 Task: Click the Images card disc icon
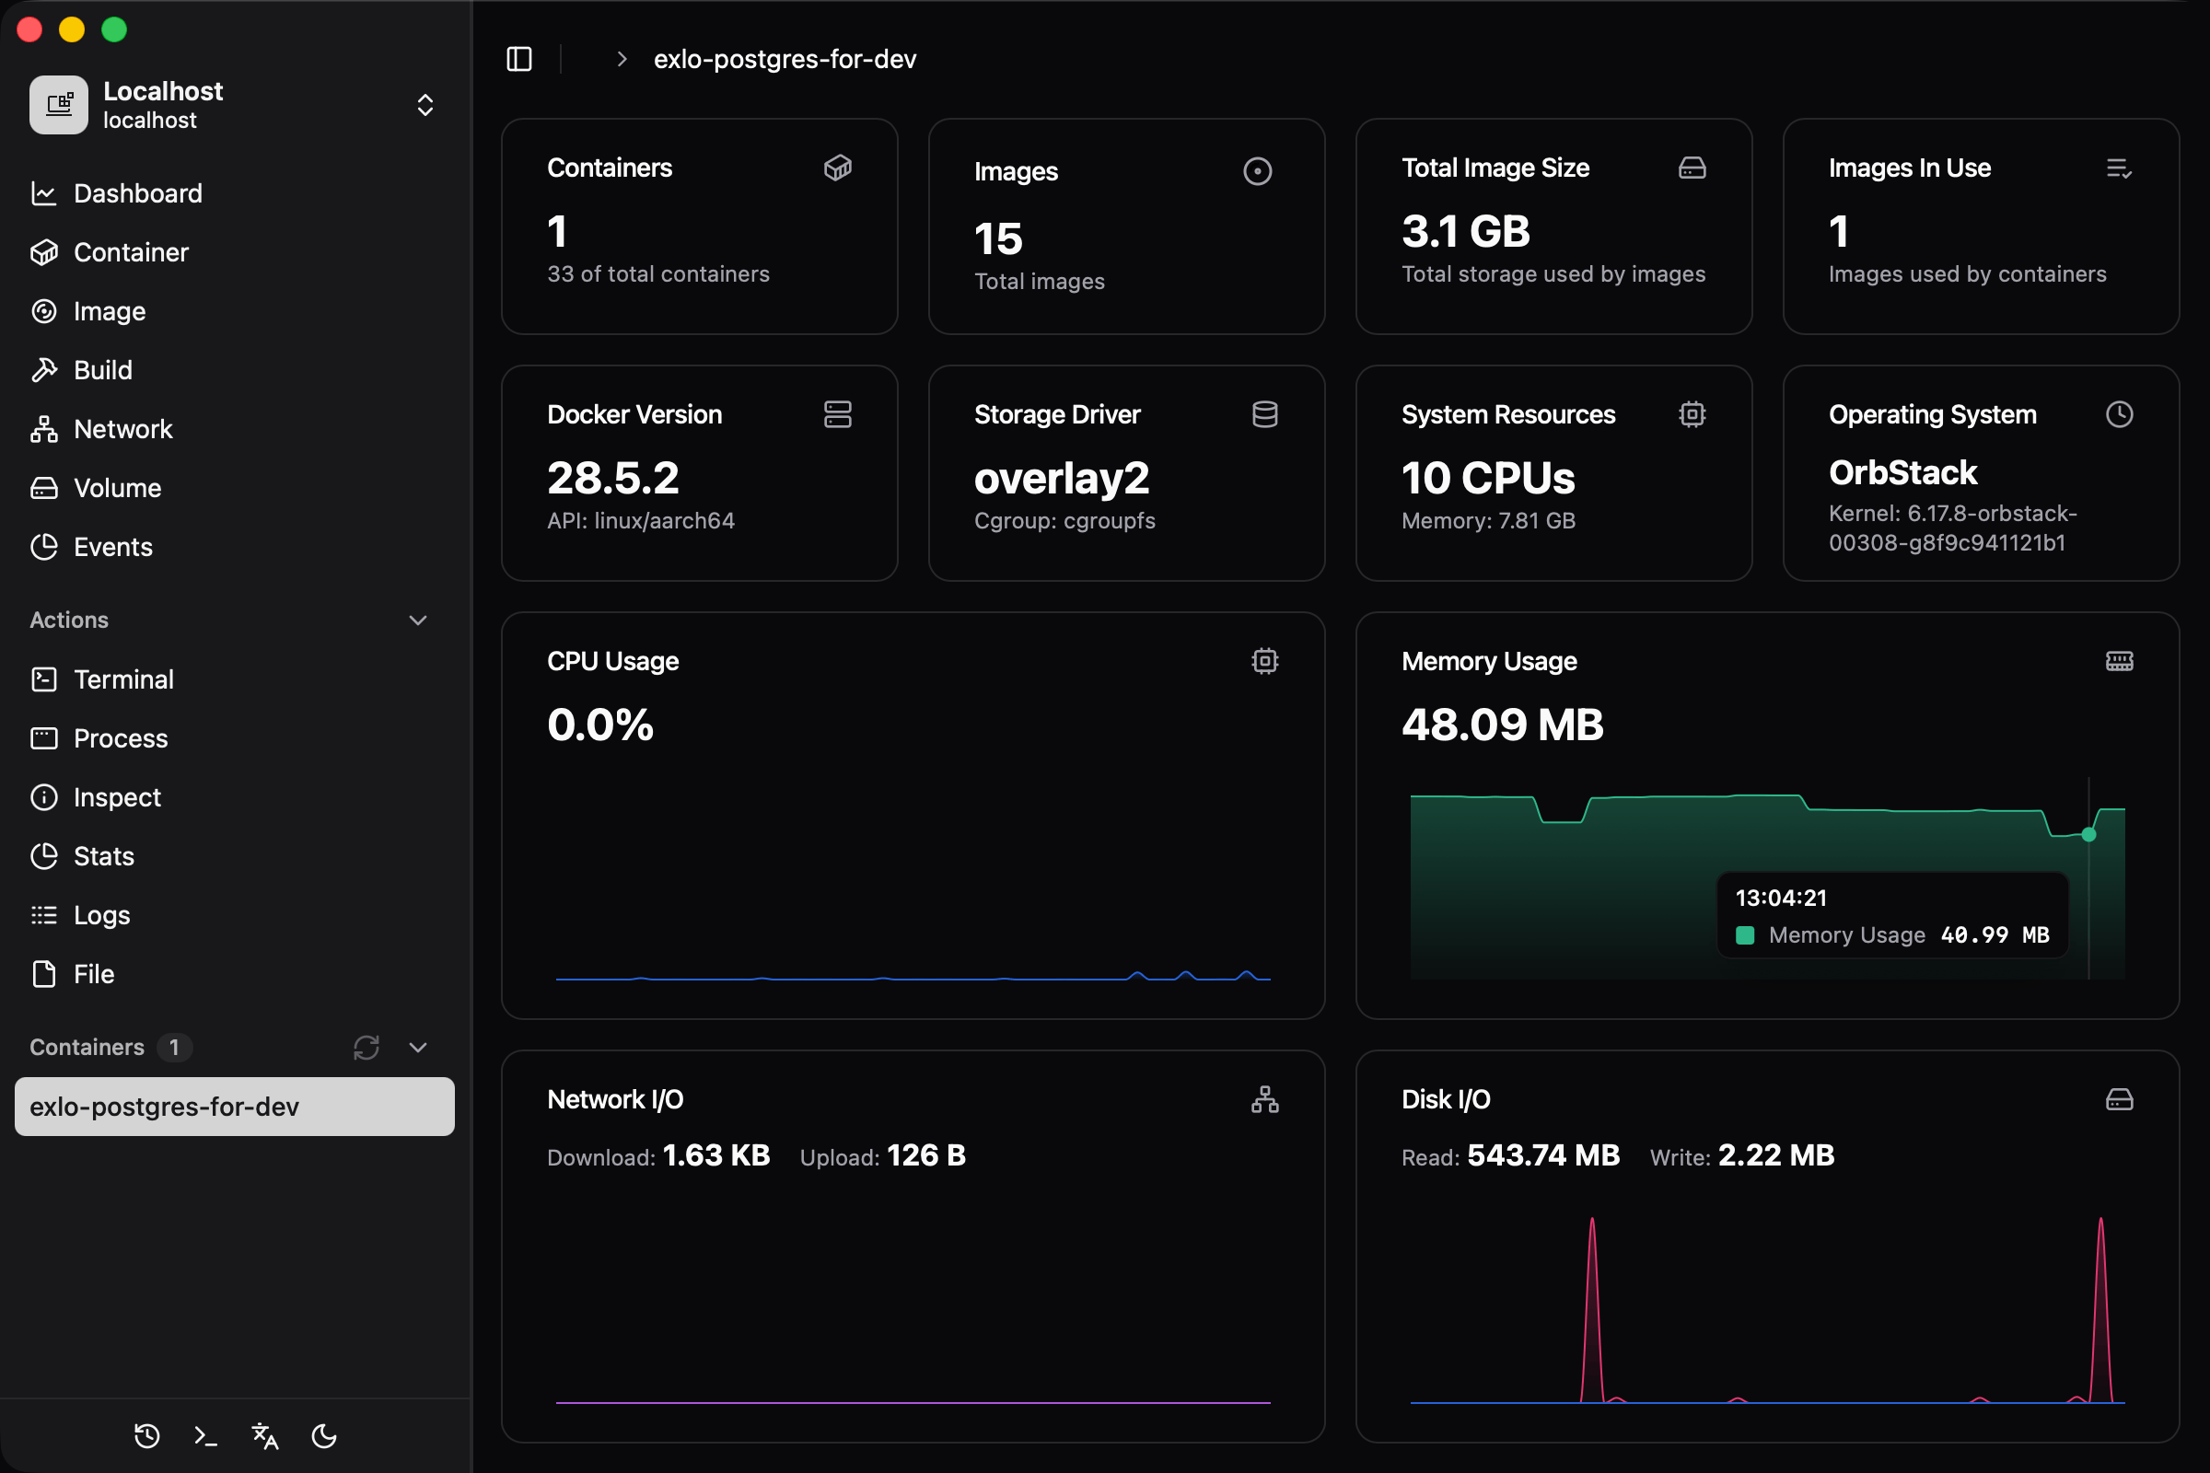(1257, 171)
